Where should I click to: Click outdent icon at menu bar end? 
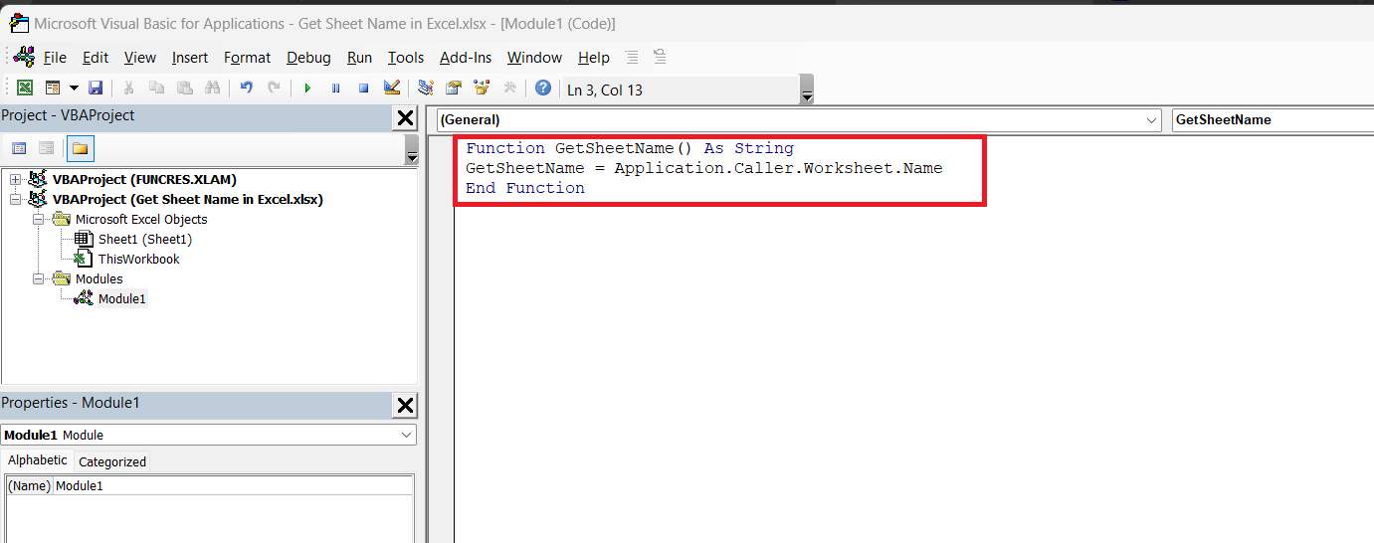(x=660, y=57)
